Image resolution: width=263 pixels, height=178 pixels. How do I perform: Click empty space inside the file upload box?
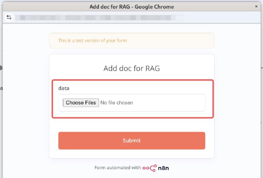pos(173,103)
